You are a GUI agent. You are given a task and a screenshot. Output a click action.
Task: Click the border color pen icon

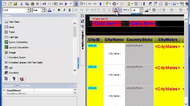tap(147, 10)
